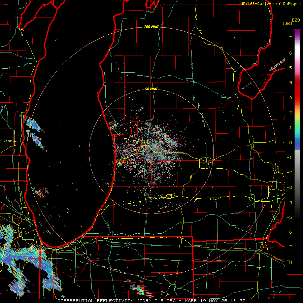Click the 6 value on the scale
303x303 pixels.
(291, 53)
